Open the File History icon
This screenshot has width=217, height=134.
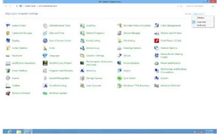120,41
